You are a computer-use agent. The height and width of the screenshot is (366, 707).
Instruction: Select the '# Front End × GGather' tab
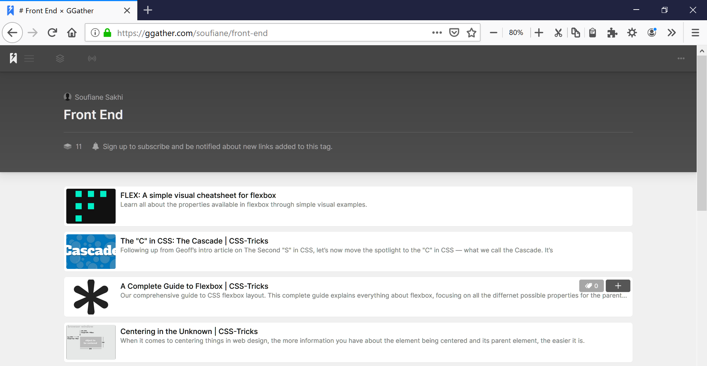tap(68, 10)
